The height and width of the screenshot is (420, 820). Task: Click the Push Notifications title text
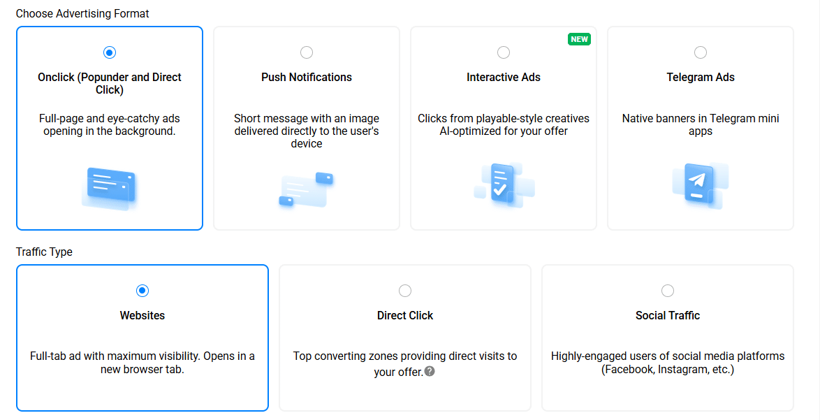pyautogui.click(x=307, y=78)
